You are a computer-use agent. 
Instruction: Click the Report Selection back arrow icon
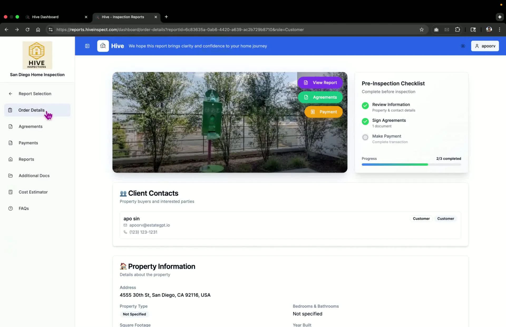[11, 94]
